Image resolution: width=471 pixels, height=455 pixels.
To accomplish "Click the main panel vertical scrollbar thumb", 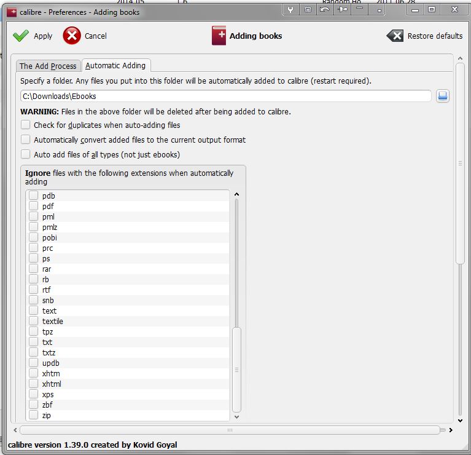I will pyautogui.click(x=460, y=164).
